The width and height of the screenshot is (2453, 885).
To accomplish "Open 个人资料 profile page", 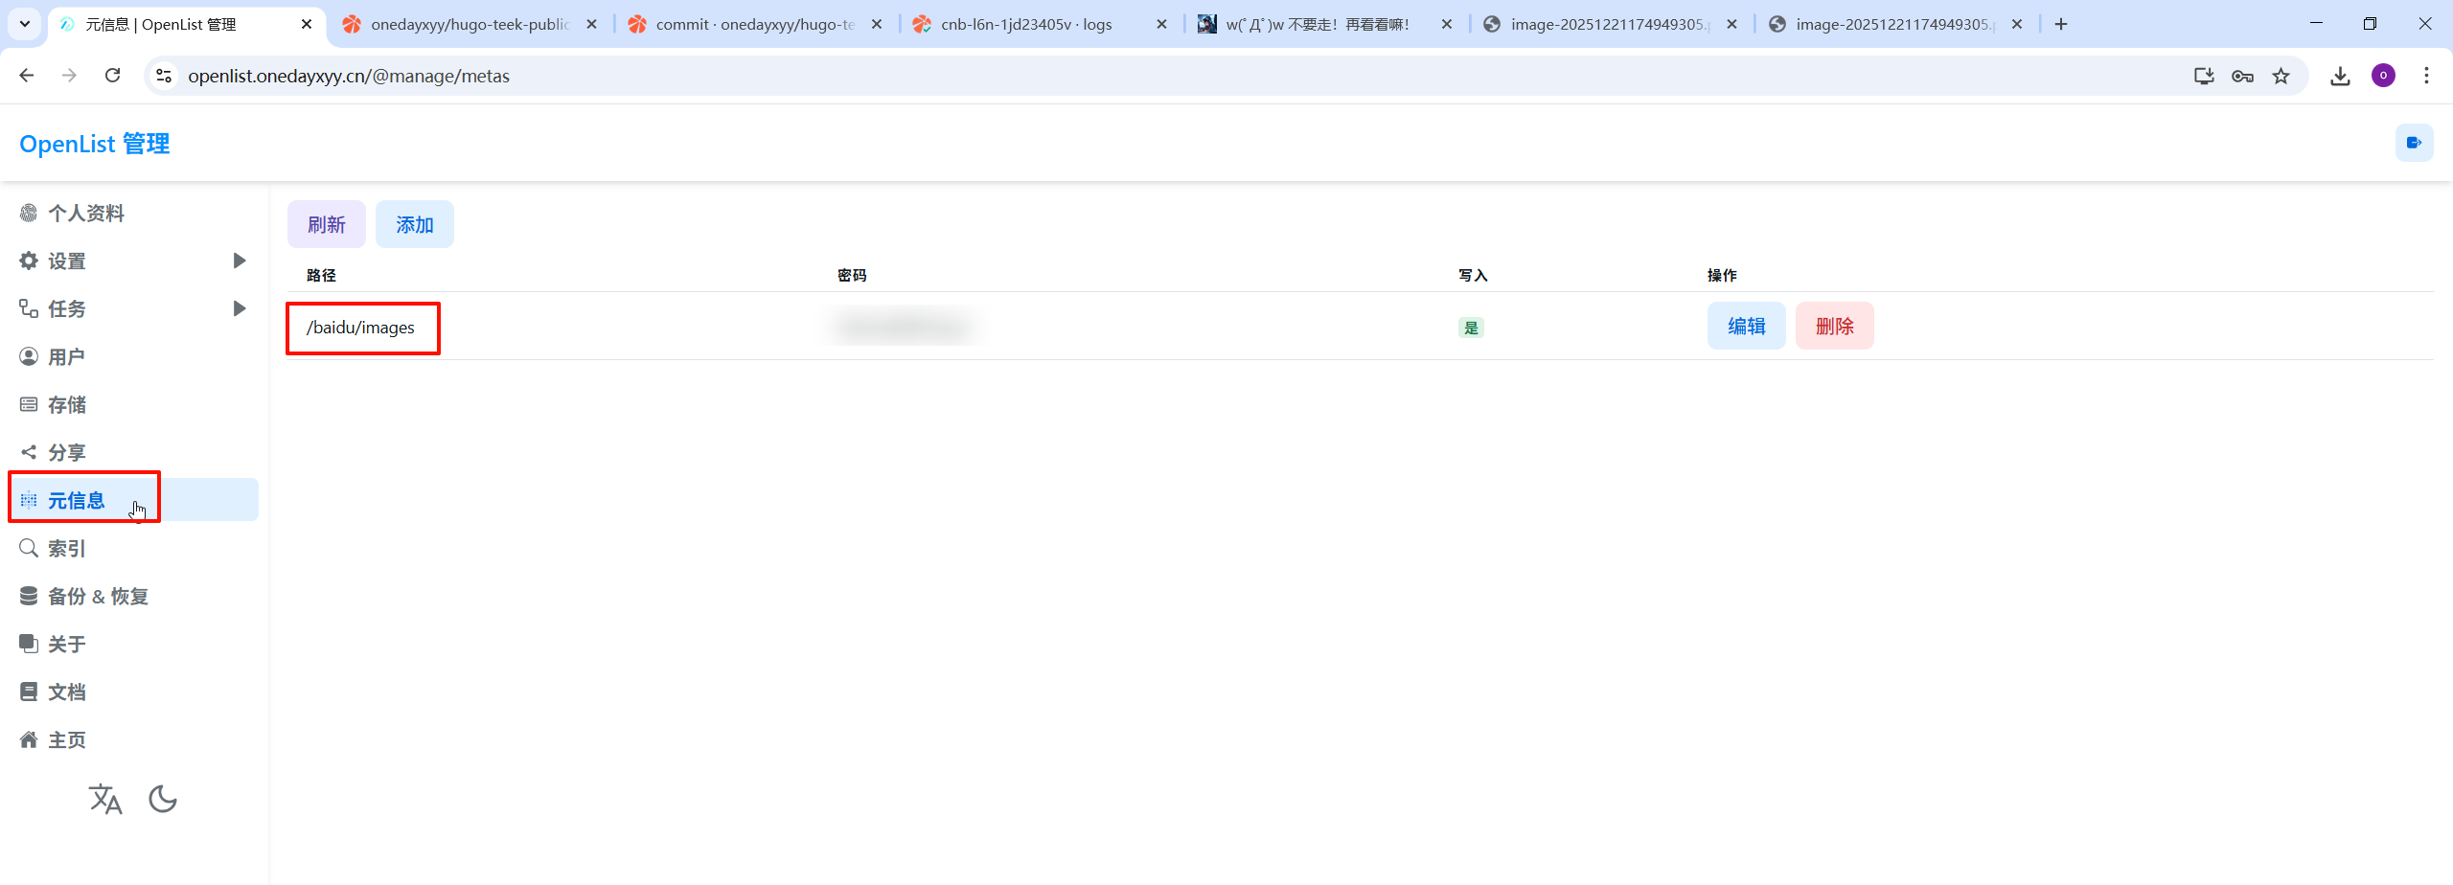I will pos(86,214).
